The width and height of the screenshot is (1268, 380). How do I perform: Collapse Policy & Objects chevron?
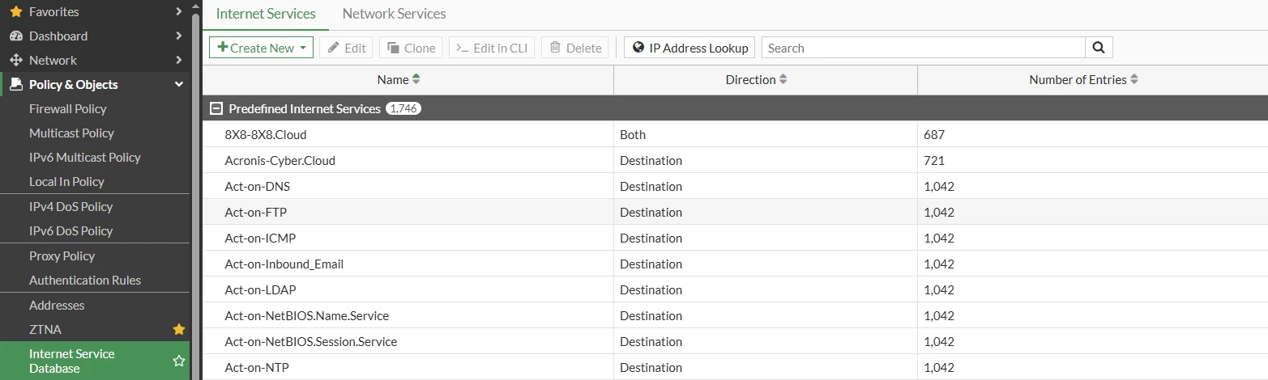(178, 85)
